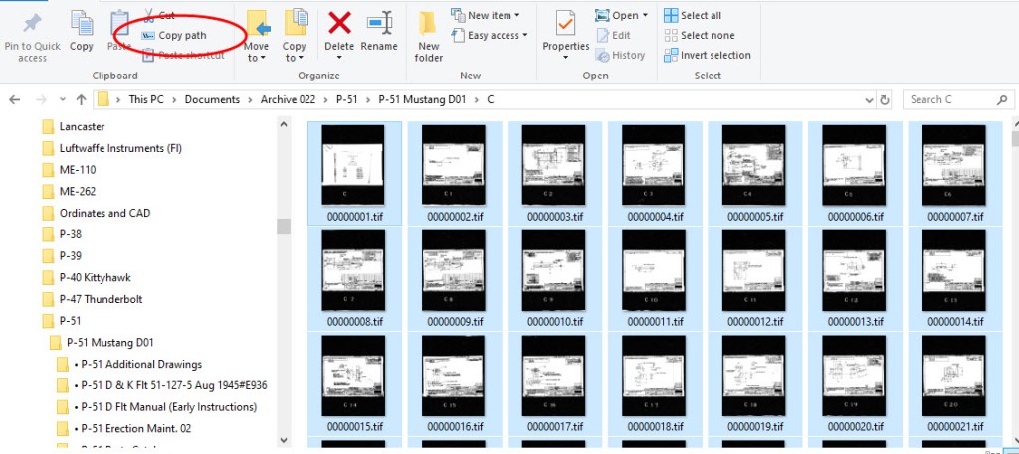Click the red Delete icon

(339, 24)
